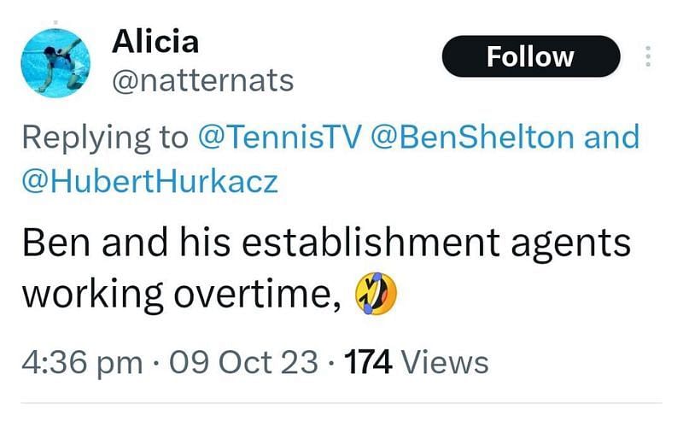The height and width of the screenshot is (427, 683).
Task: Click "Ben" at the tweet's start
Action: 56,243
